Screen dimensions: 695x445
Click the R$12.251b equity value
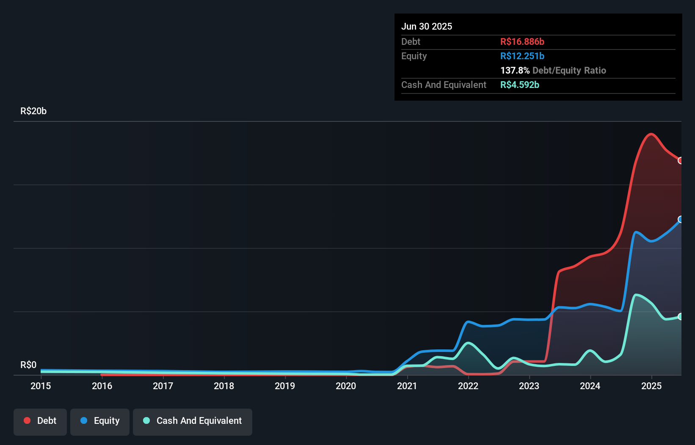click(x=522, y=56)
